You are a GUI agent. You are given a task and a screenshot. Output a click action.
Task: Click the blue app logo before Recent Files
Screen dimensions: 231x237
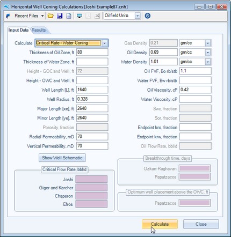click(x=8, y=16)
